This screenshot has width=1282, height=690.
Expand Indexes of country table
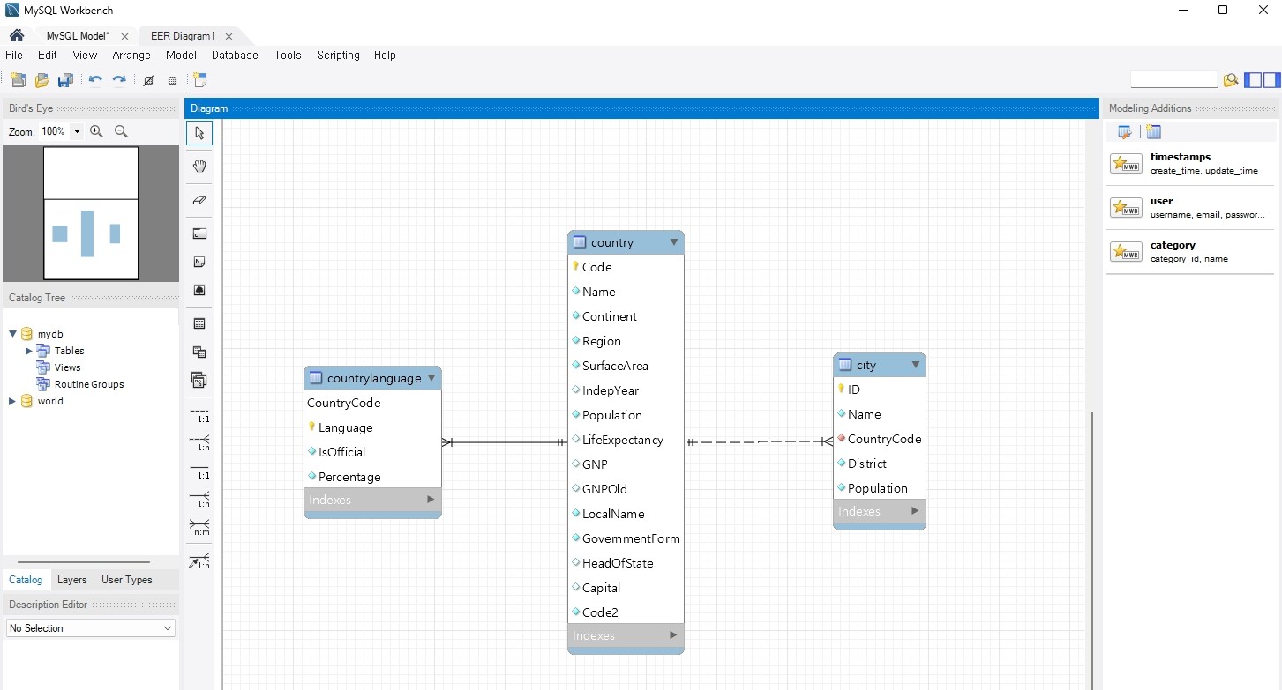[x=673, y=635]
